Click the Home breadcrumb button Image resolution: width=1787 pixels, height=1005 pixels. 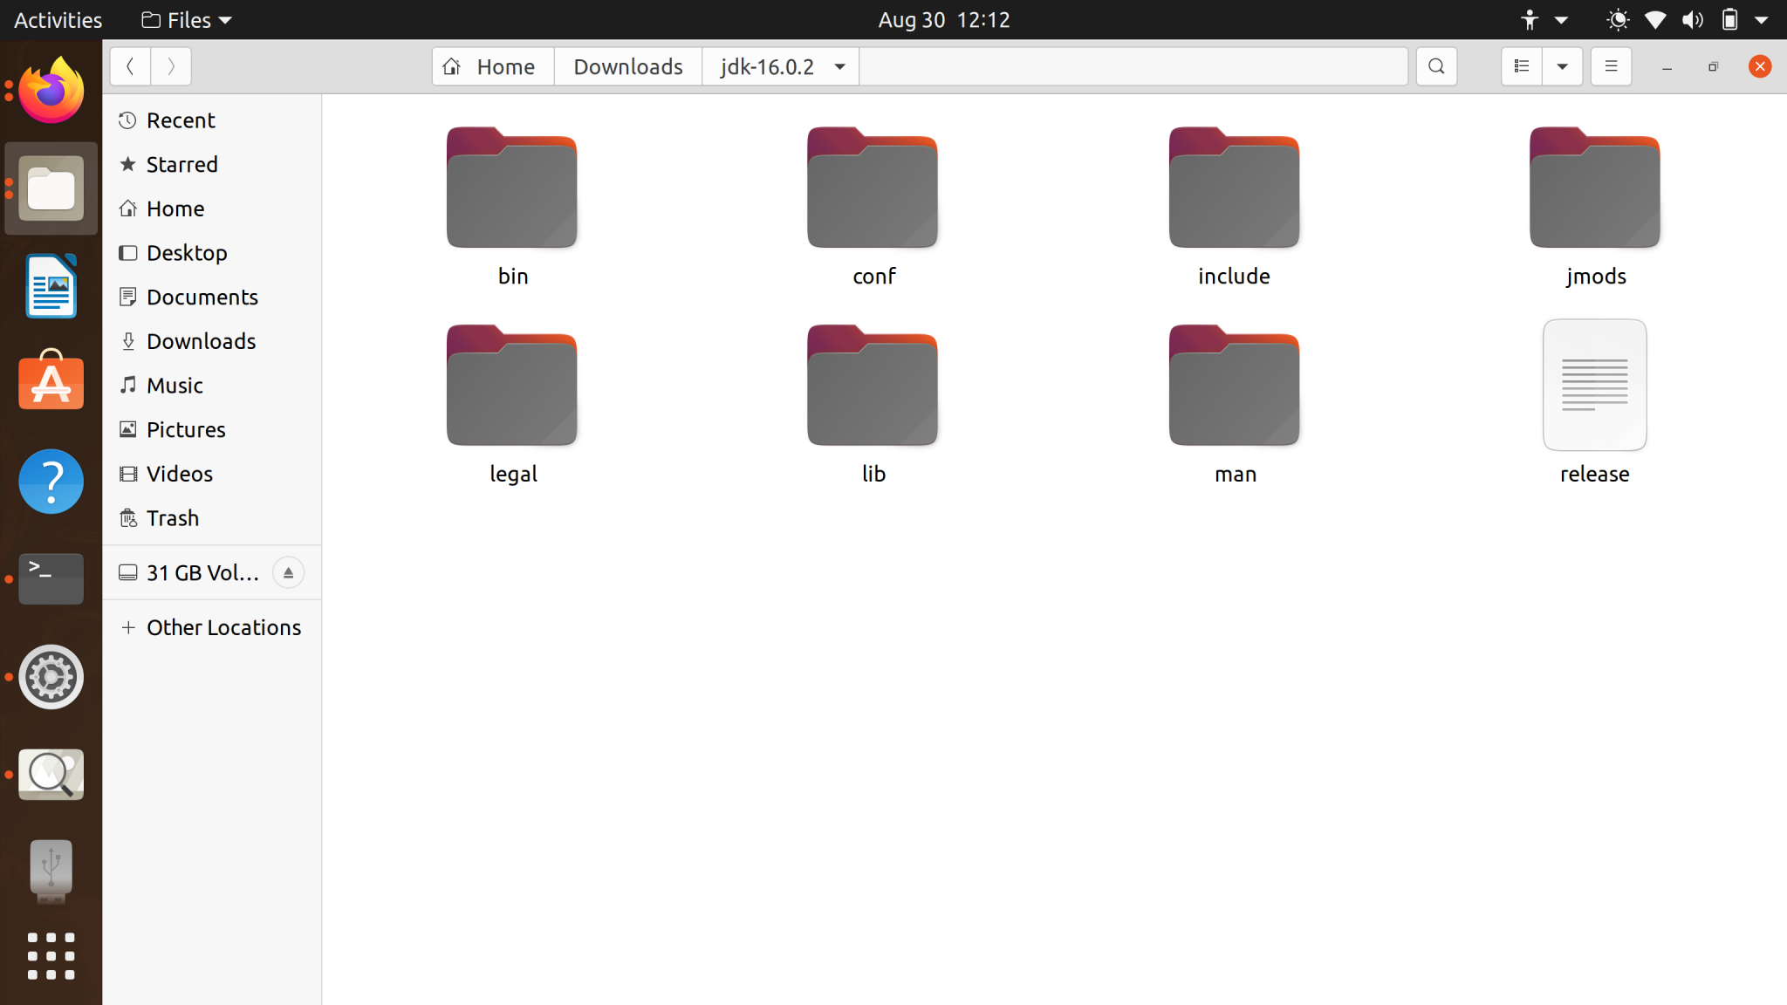[491, 67]
